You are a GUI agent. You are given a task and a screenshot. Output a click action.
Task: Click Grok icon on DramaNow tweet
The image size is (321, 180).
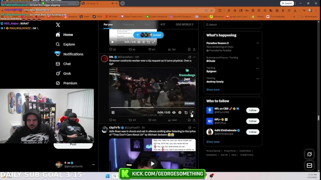(x=190, y=57)
